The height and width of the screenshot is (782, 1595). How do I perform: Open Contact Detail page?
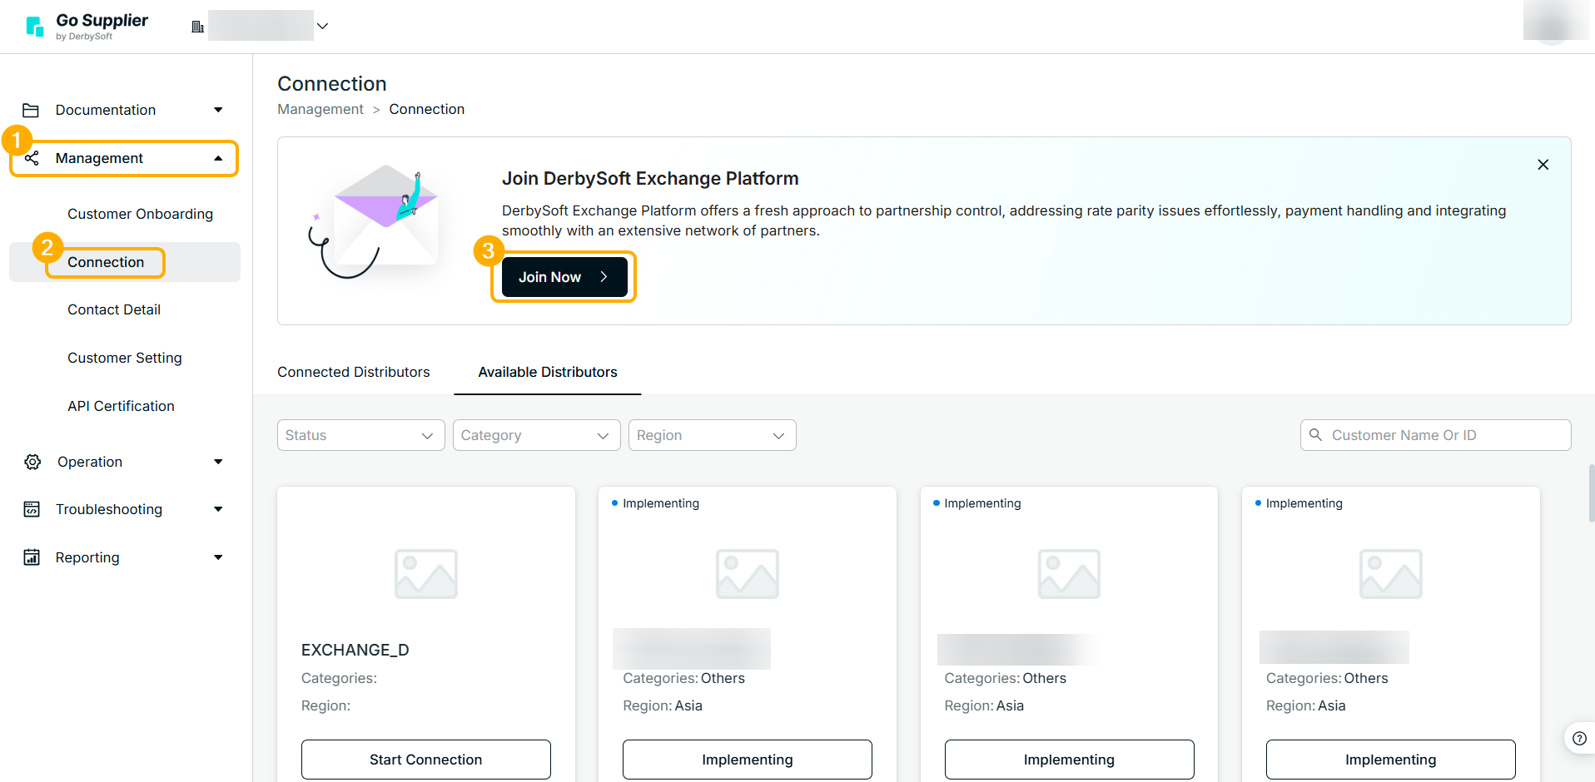click(114, 309)
